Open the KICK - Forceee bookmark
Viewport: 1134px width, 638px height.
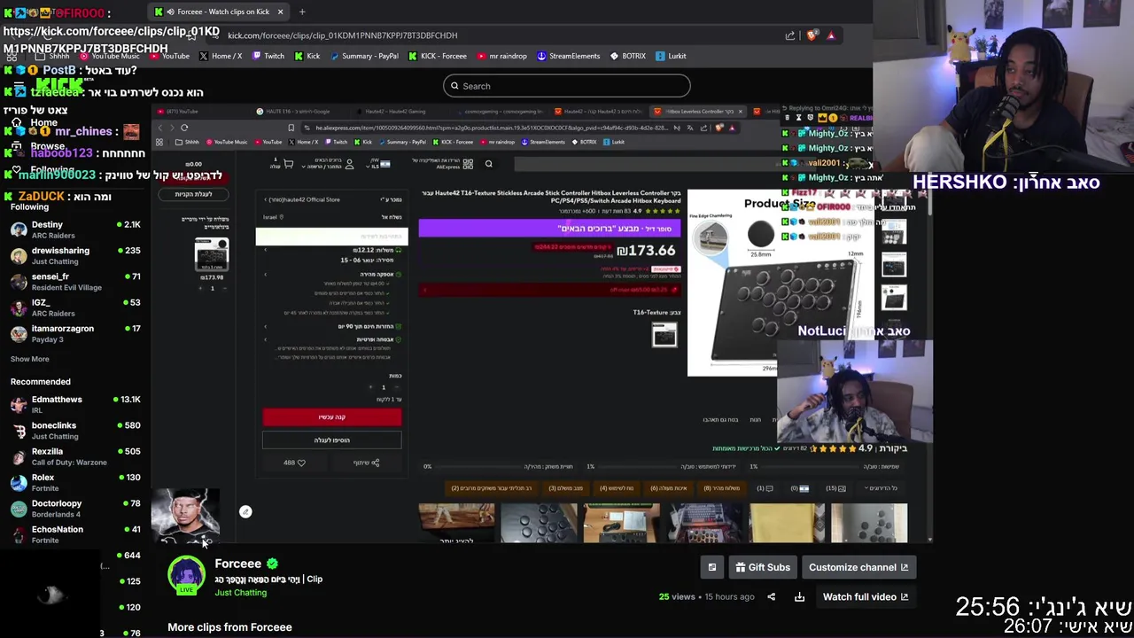pos(438,56)
